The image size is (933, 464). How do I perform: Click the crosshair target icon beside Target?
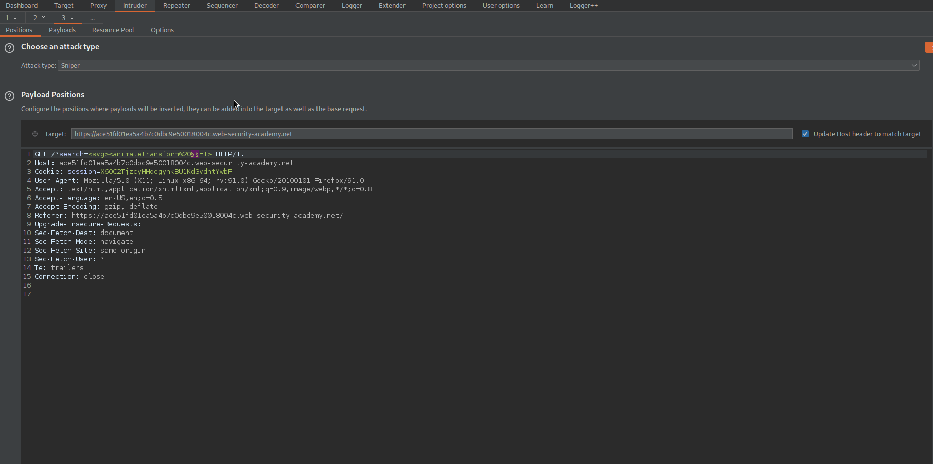click(35, 134)
